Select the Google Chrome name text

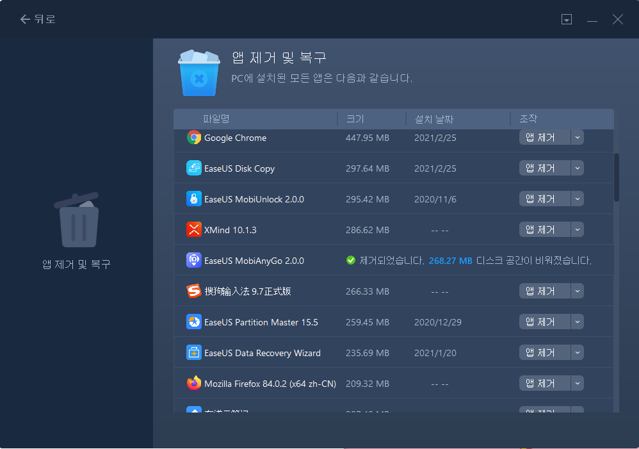point(235,138)
